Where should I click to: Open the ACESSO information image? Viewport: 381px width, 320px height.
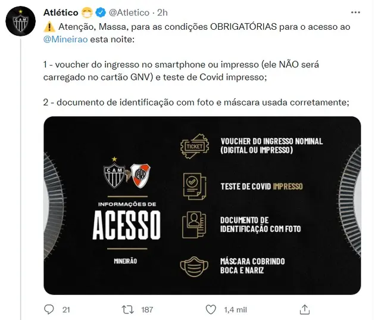click(202, 206)
